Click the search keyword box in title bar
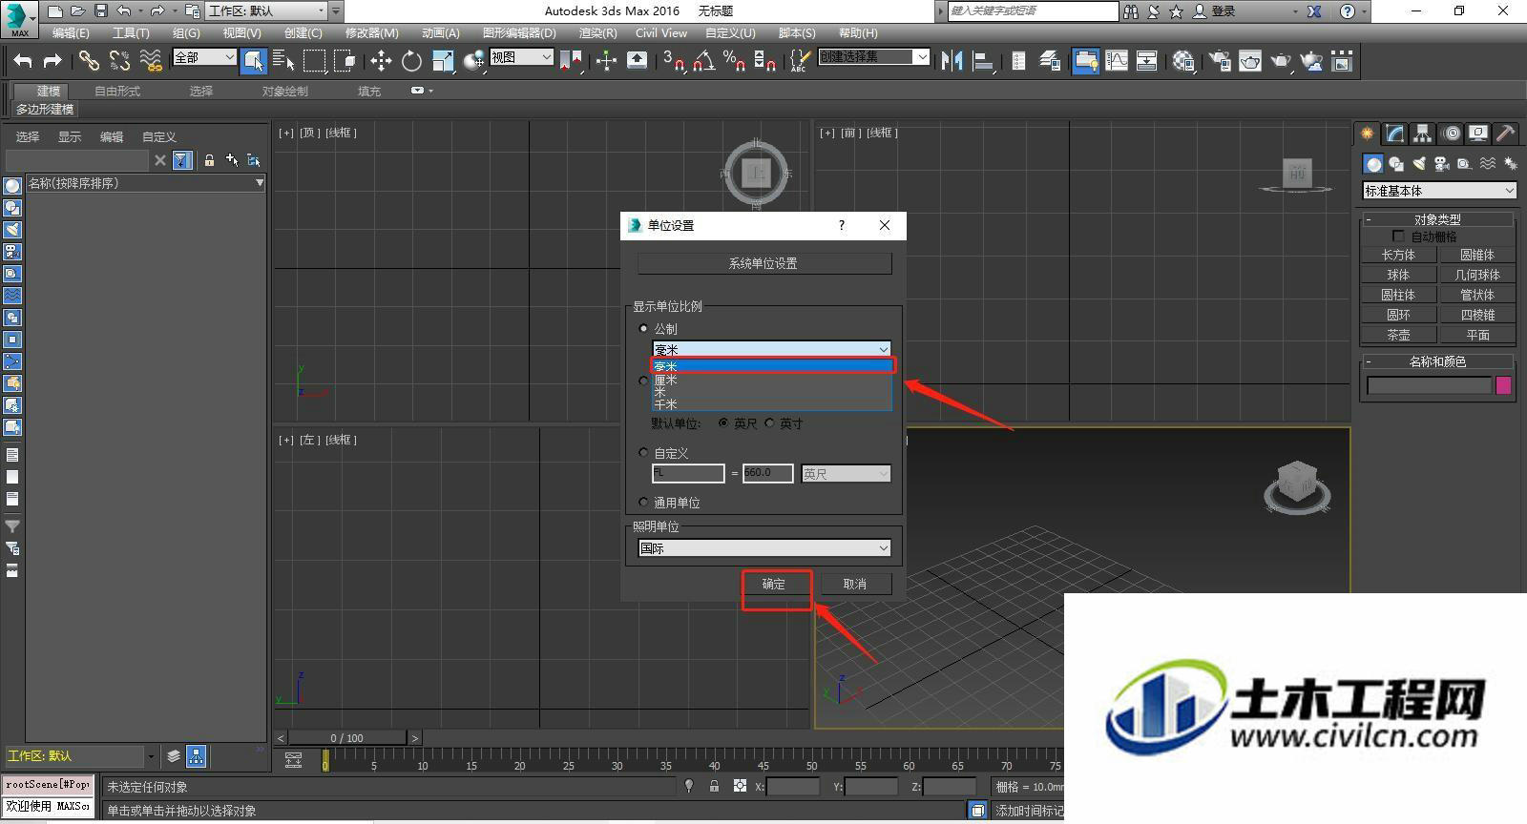The image size is (1527, 824). point(1033,10)
